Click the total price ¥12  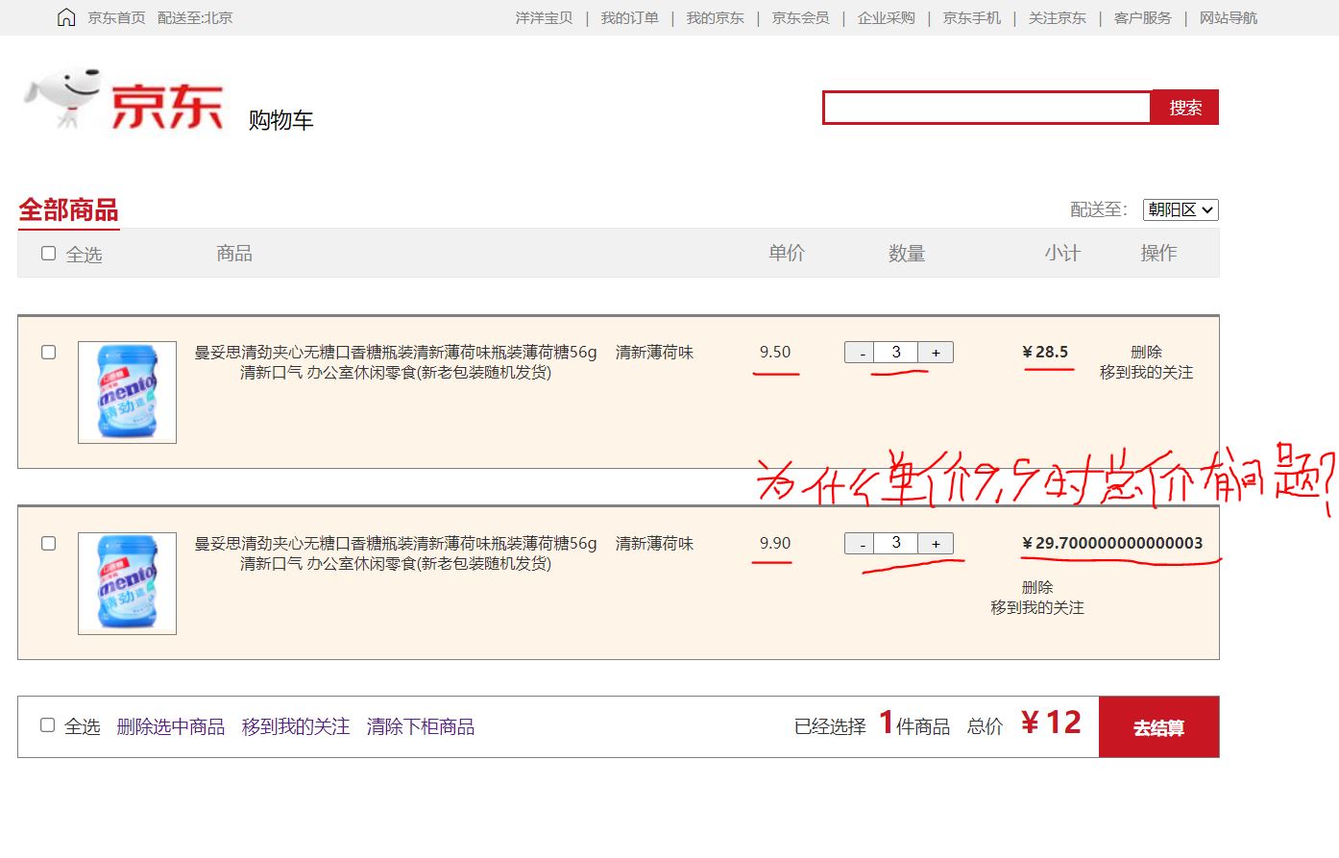1051,723
